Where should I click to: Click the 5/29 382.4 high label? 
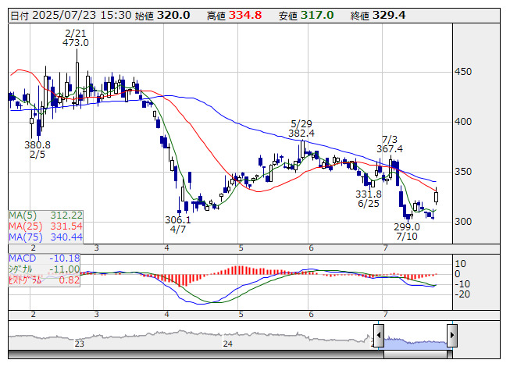click(x=301, y=128)
